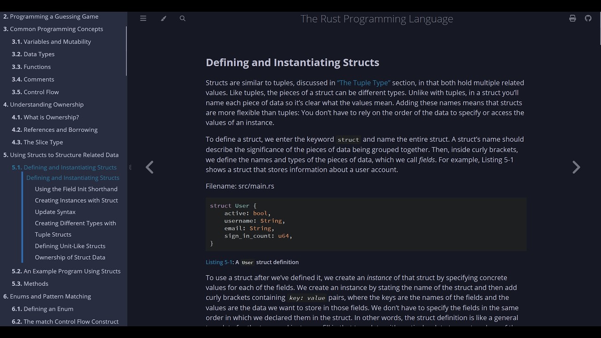Jump to Ownership of Struct Data
Image resolution: width=601 pixels, height=338 pixels.
(x=70, y=257)
